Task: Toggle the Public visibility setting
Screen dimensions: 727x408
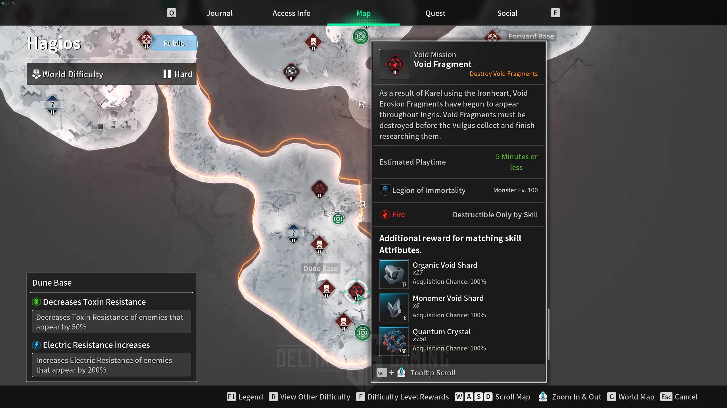Action: pyautogui.click(x=174, y=43)
